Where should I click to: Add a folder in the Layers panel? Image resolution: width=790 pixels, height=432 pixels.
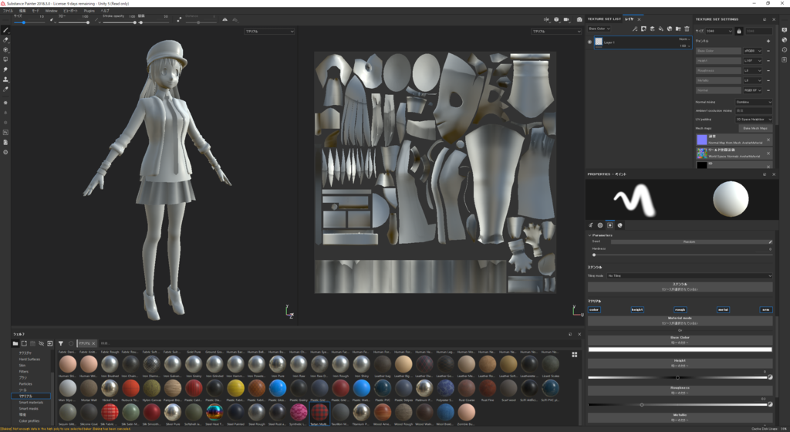pos(678,29)
